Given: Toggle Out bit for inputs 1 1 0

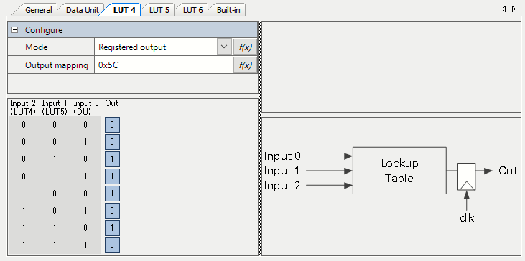Looking at the screenshot, I should coord(112,228).
